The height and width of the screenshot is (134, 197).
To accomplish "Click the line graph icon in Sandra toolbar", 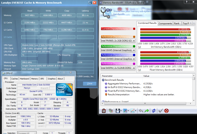I will pos(132,111).
